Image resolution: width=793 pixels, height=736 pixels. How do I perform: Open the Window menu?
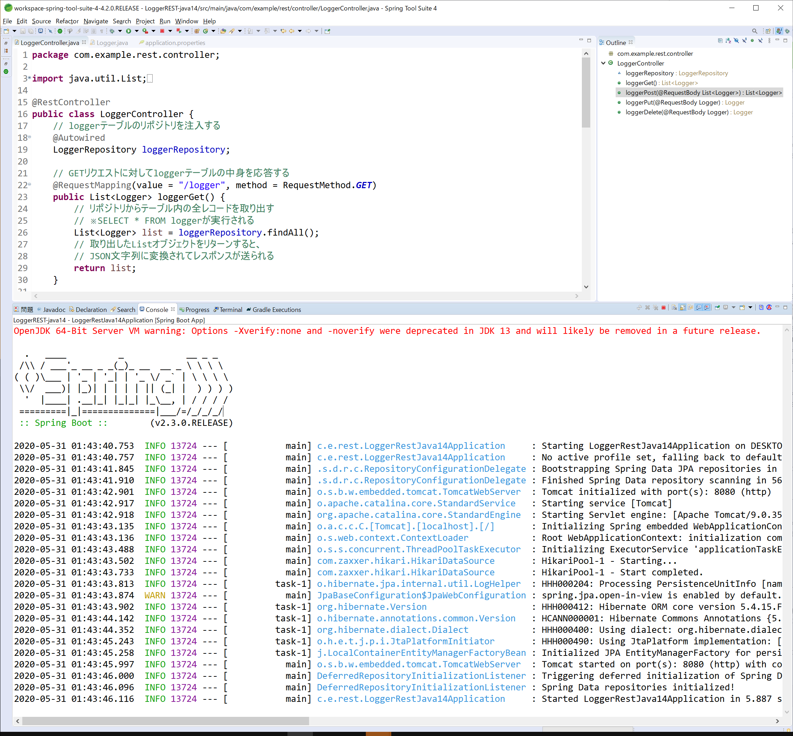coord(186,21)
